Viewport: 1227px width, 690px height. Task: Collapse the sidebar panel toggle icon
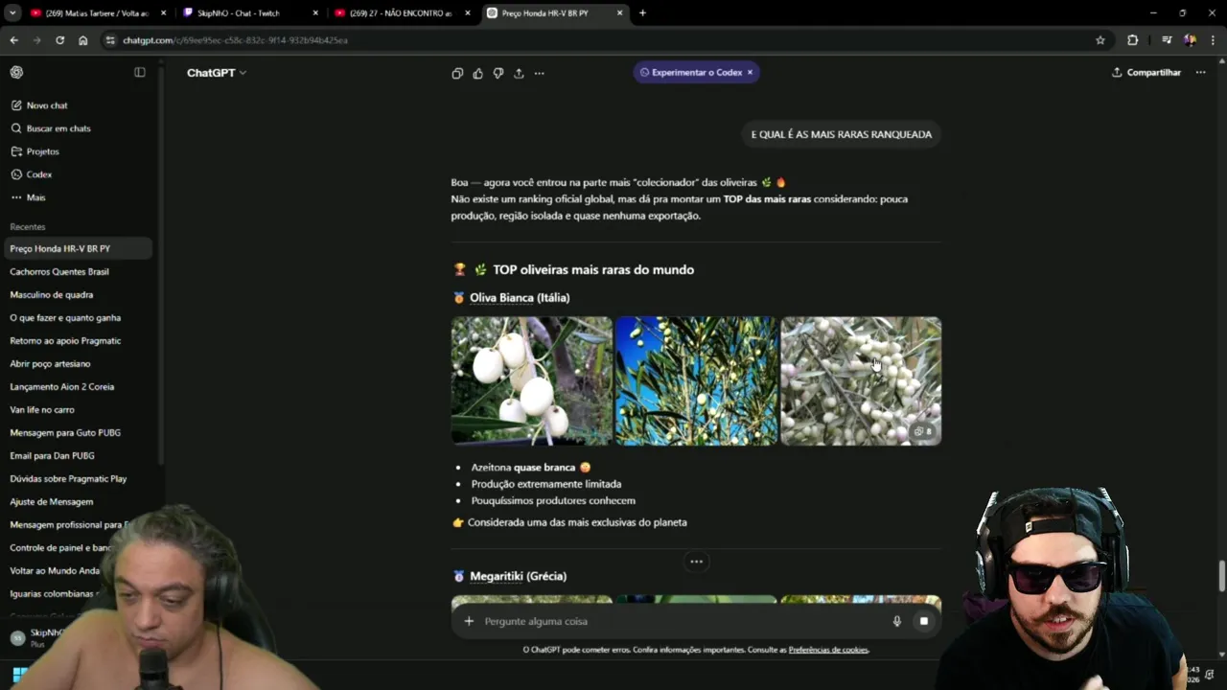(x=140, y=72)
